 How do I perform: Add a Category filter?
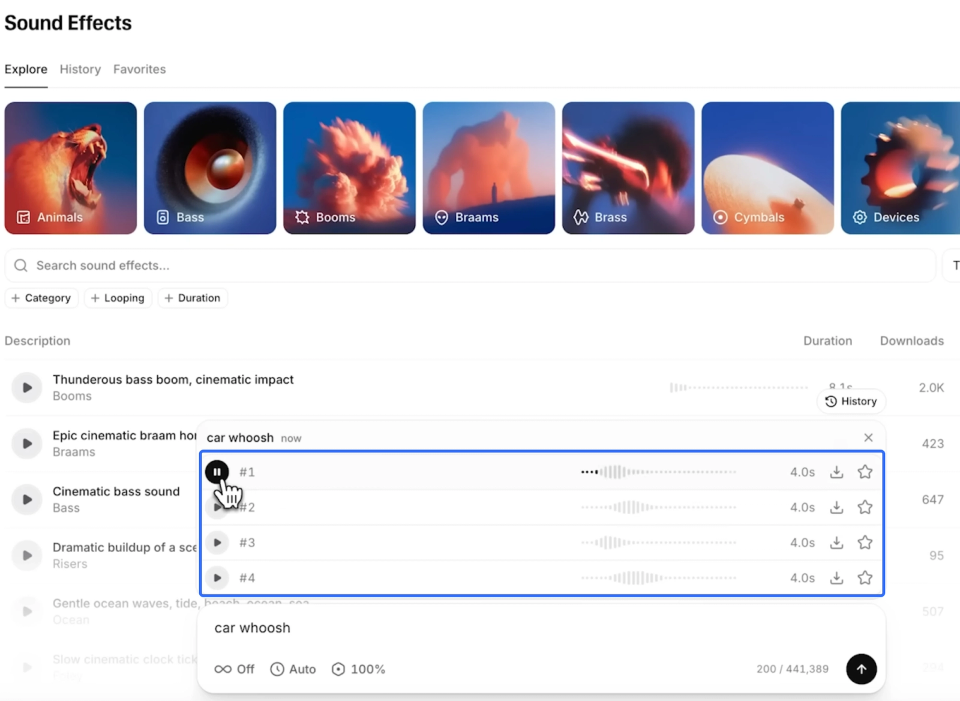41,298
